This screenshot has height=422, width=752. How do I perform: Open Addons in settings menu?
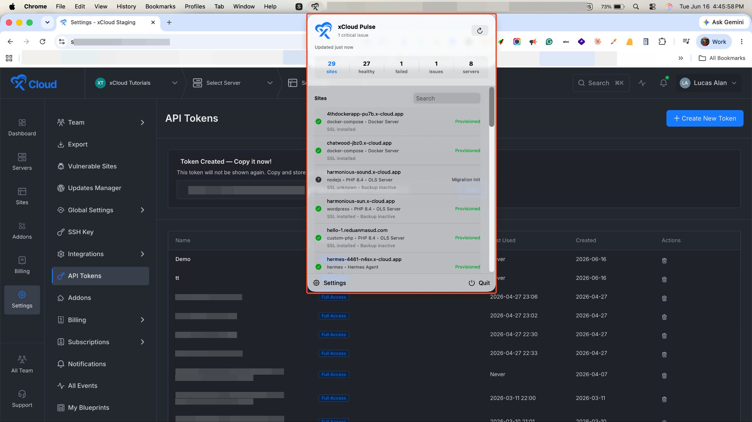[x=101, y=298]
